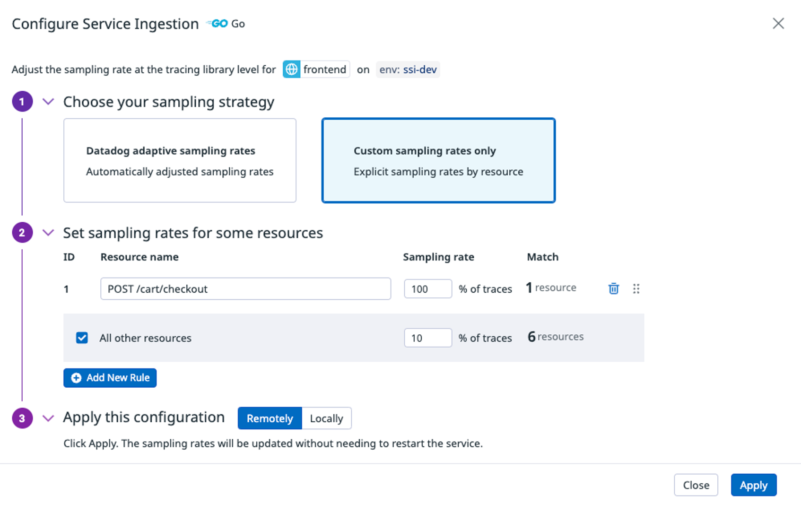Screen dimensions: 801x505
Task: Click the 100 sampling rate field
Action: click(x=427, y=288)
